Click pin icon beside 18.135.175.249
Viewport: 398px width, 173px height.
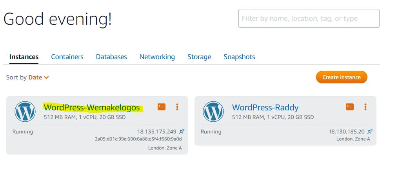click(x=182, y=132)
